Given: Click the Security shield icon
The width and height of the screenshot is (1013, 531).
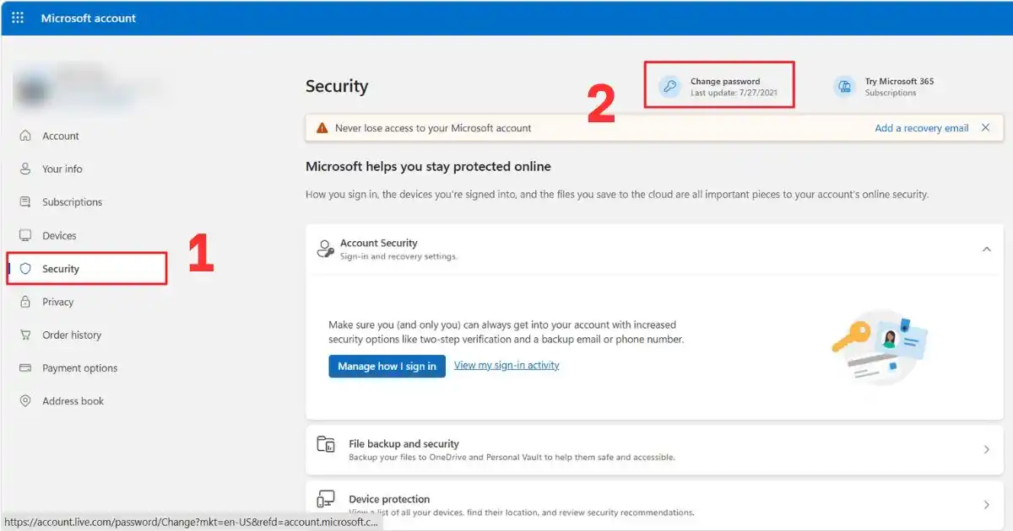Looking at the screenshot, I should (x=25, y=269).
